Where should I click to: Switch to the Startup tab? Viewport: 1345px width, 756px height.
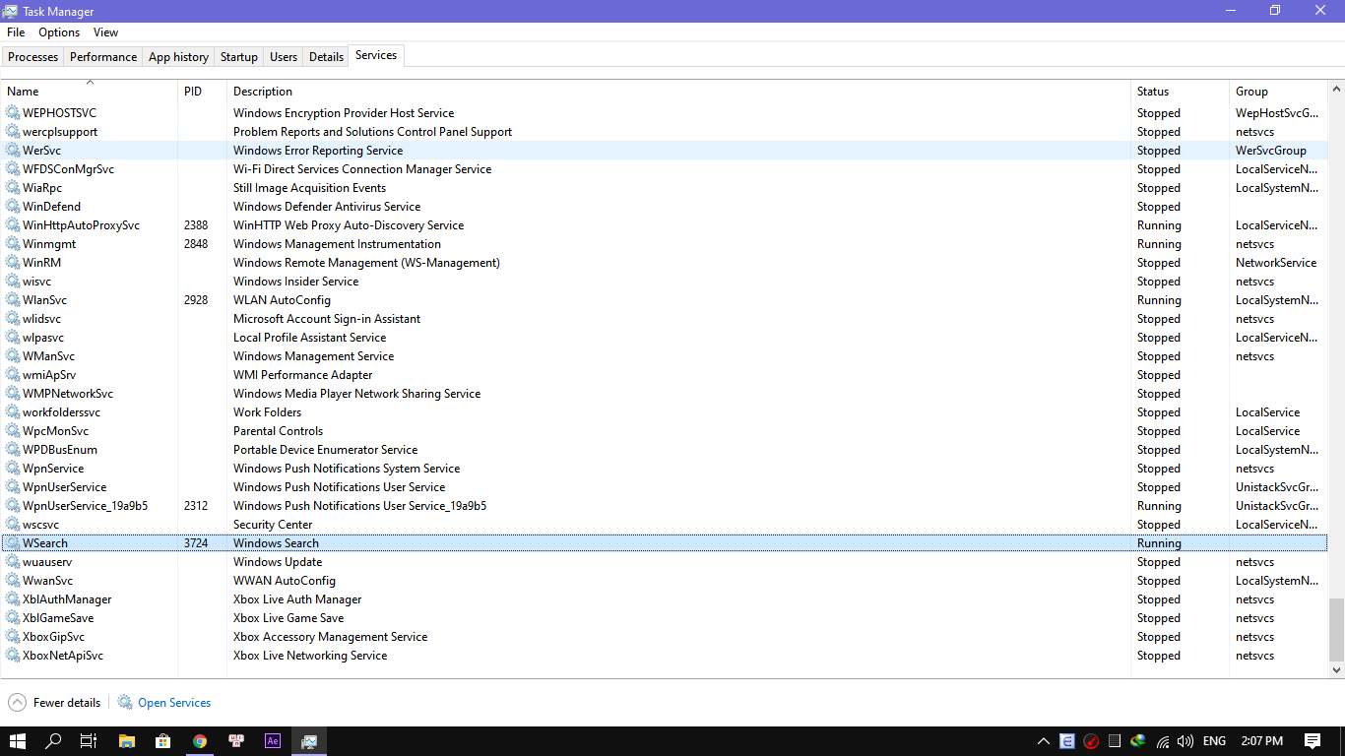pyautogui.click(x=239, y=57)
